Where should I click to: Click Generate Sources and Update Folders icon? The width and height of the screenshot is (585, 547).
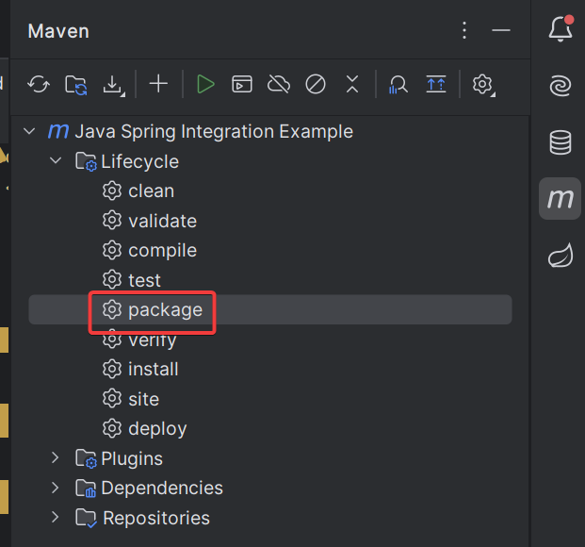point(75,85)
